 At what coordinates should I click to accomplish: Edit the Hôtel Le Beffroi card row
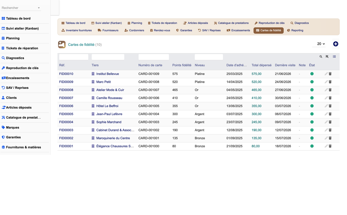[326, 106]
